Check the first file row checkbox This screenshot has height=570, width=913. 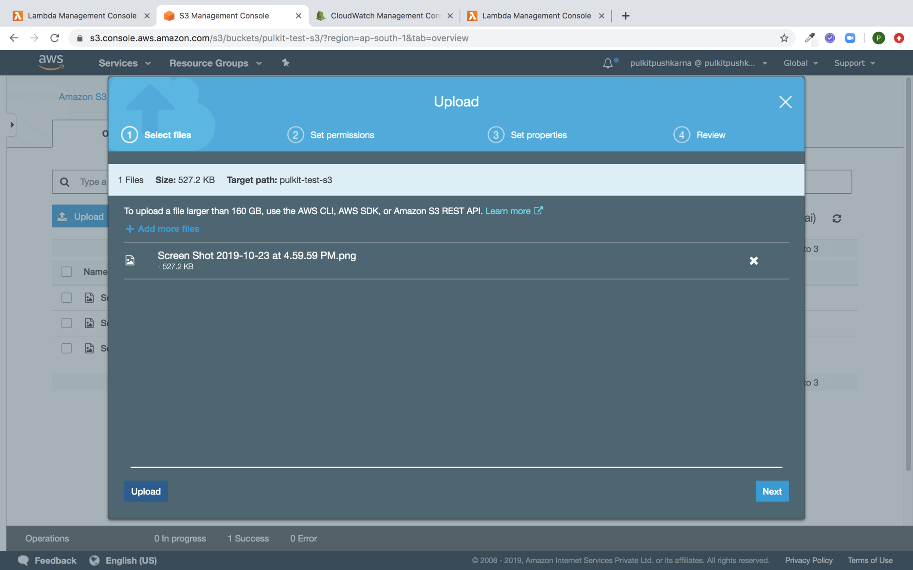pyautogui.click(x=66, y=298)
